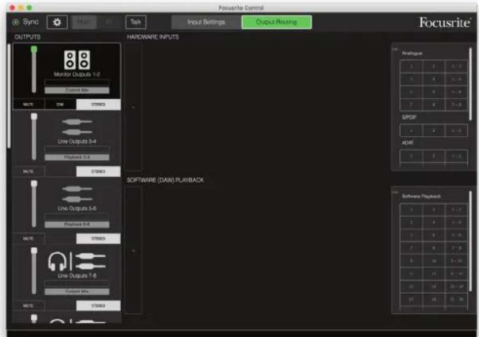This screenshot has height=337, width=479.
Task: Select Analogue input 7 cell
Action: tap(411, 105)
